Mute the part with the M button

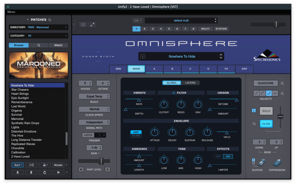pos(81,169)
